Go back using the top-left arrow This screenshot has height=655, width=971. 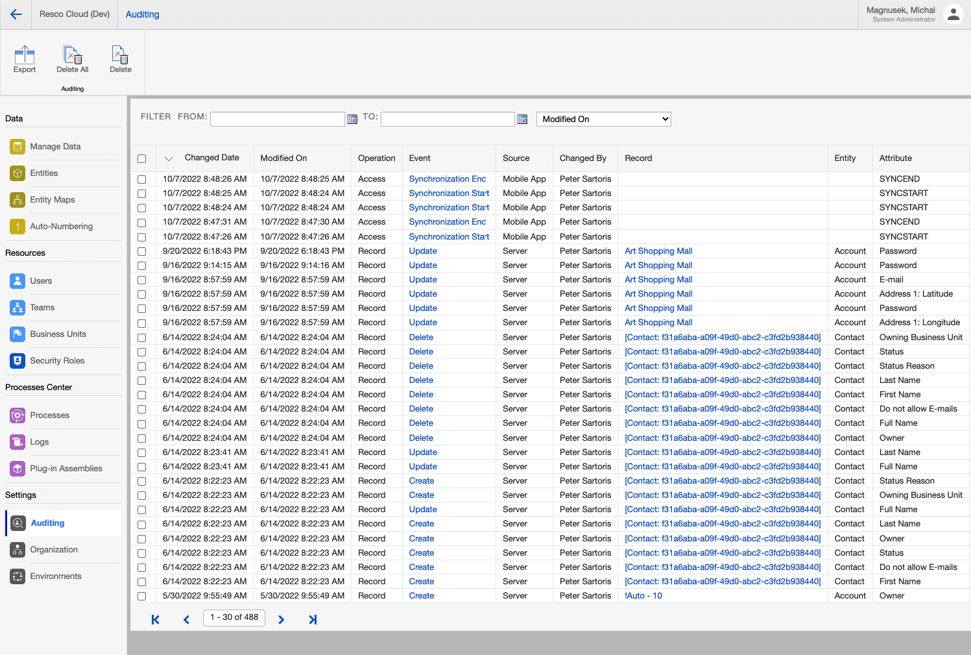[16, 14]
